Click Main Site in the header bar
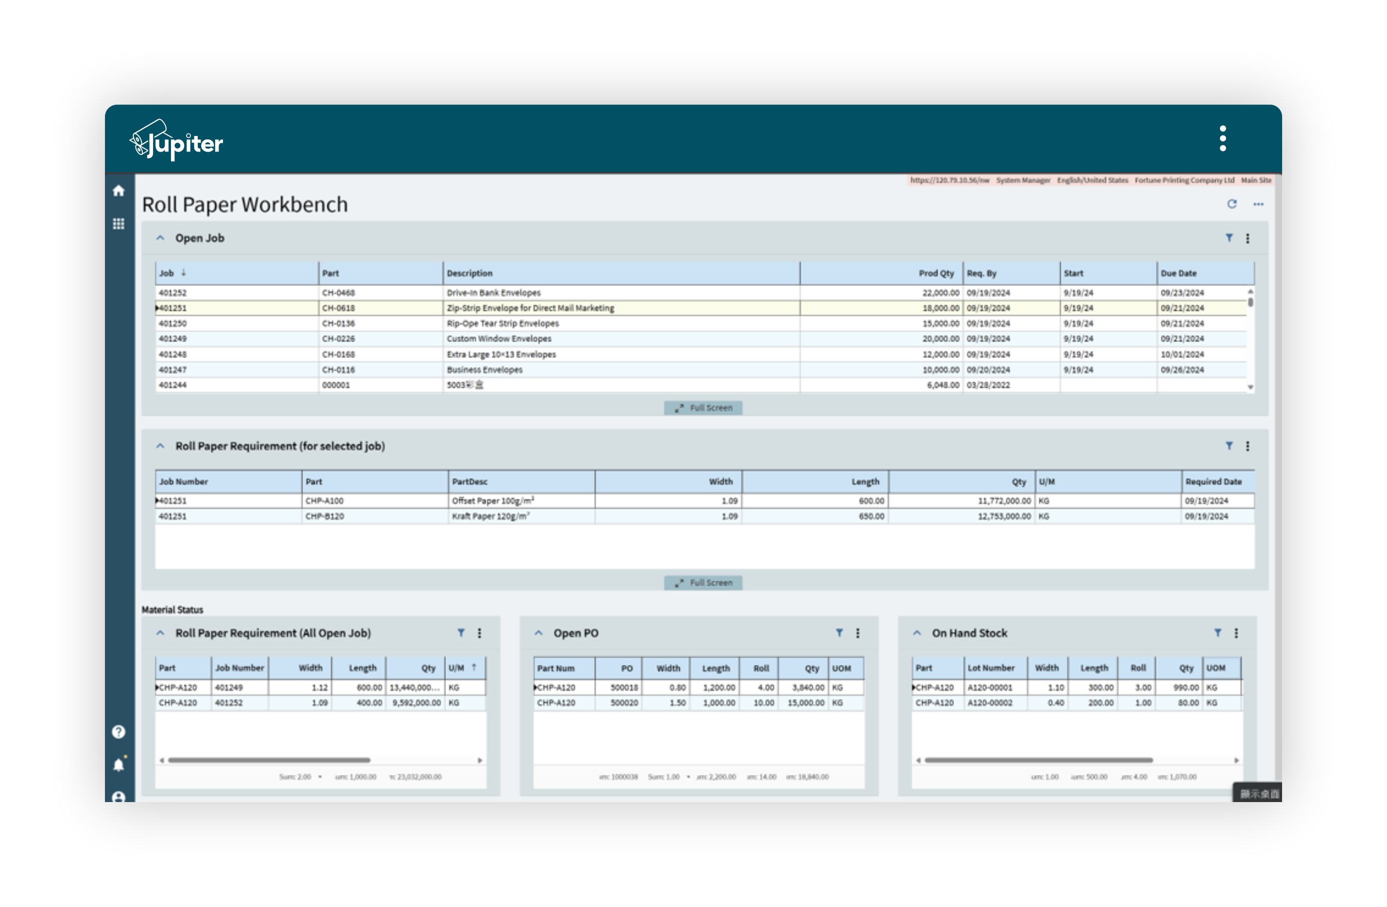Viewport: 1387px width, 907px height. click(1255, 180)
